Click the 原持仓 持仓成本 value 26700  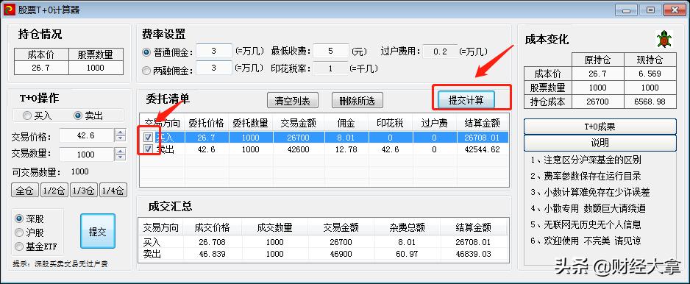click(x=597, y=102)
